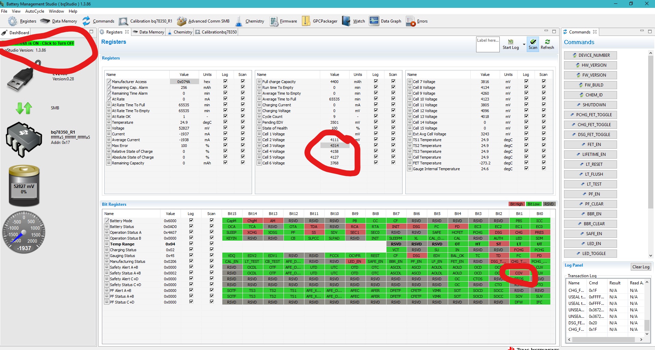Switch to the Calibrationbq78350 tab
The width and height of the screenshot is (655, 350).
(x=216, y=32)
